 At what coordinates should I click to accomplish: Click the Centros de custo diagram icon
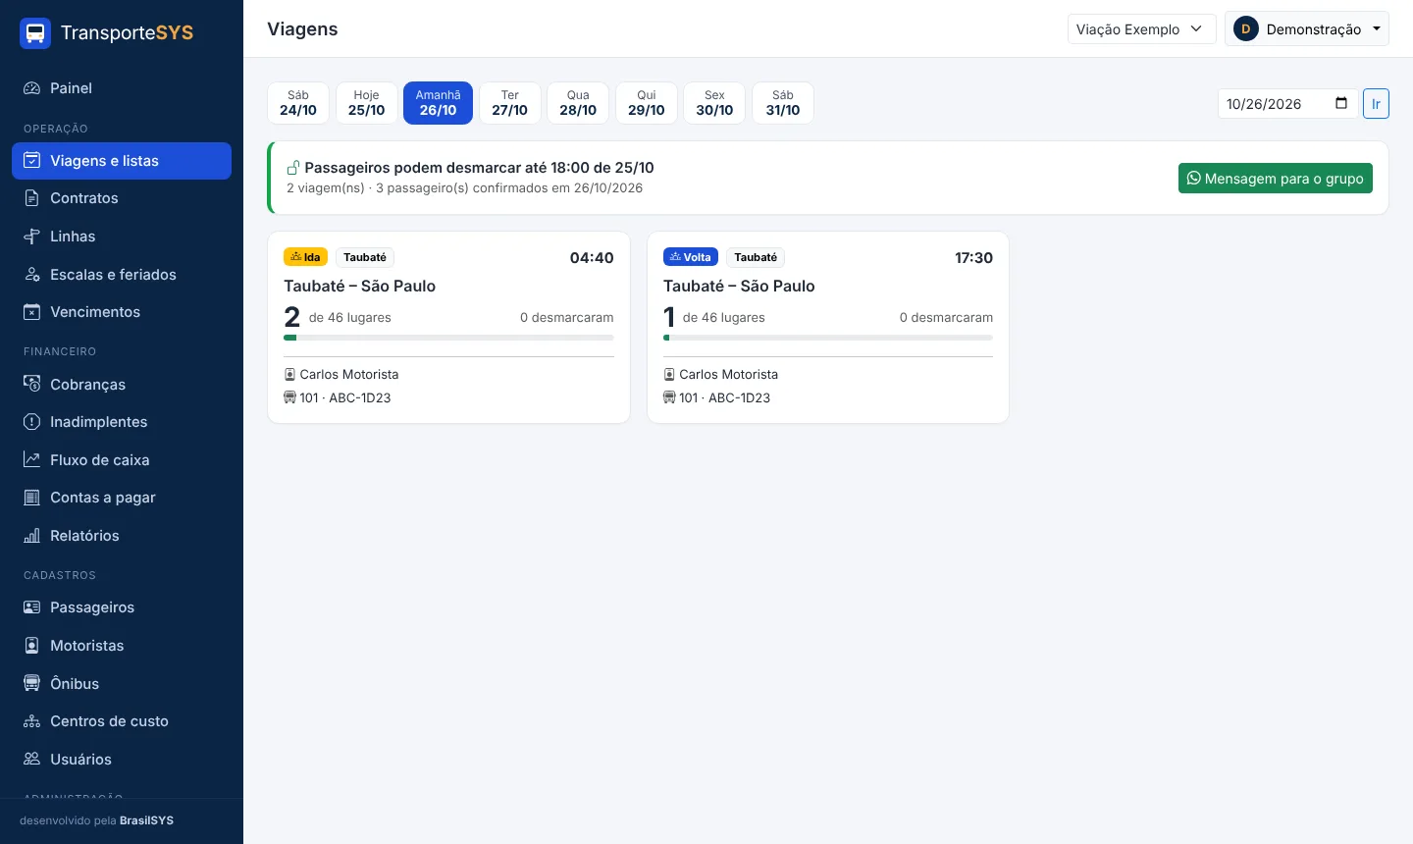coord(32,721)
